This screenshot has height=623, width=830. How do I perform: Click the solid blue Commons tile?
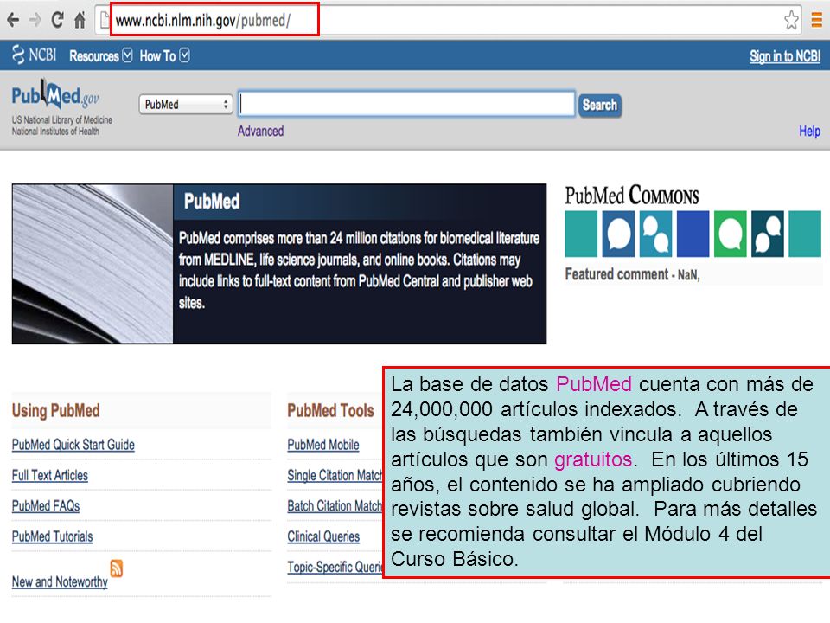pyautogui.click(x=693, y=234)
